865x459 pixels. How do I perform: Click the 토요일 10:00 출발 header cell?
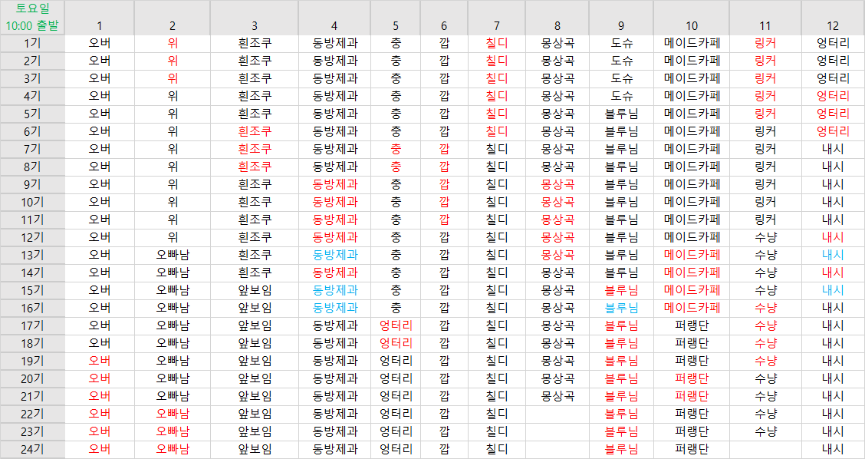coord(32,17)
